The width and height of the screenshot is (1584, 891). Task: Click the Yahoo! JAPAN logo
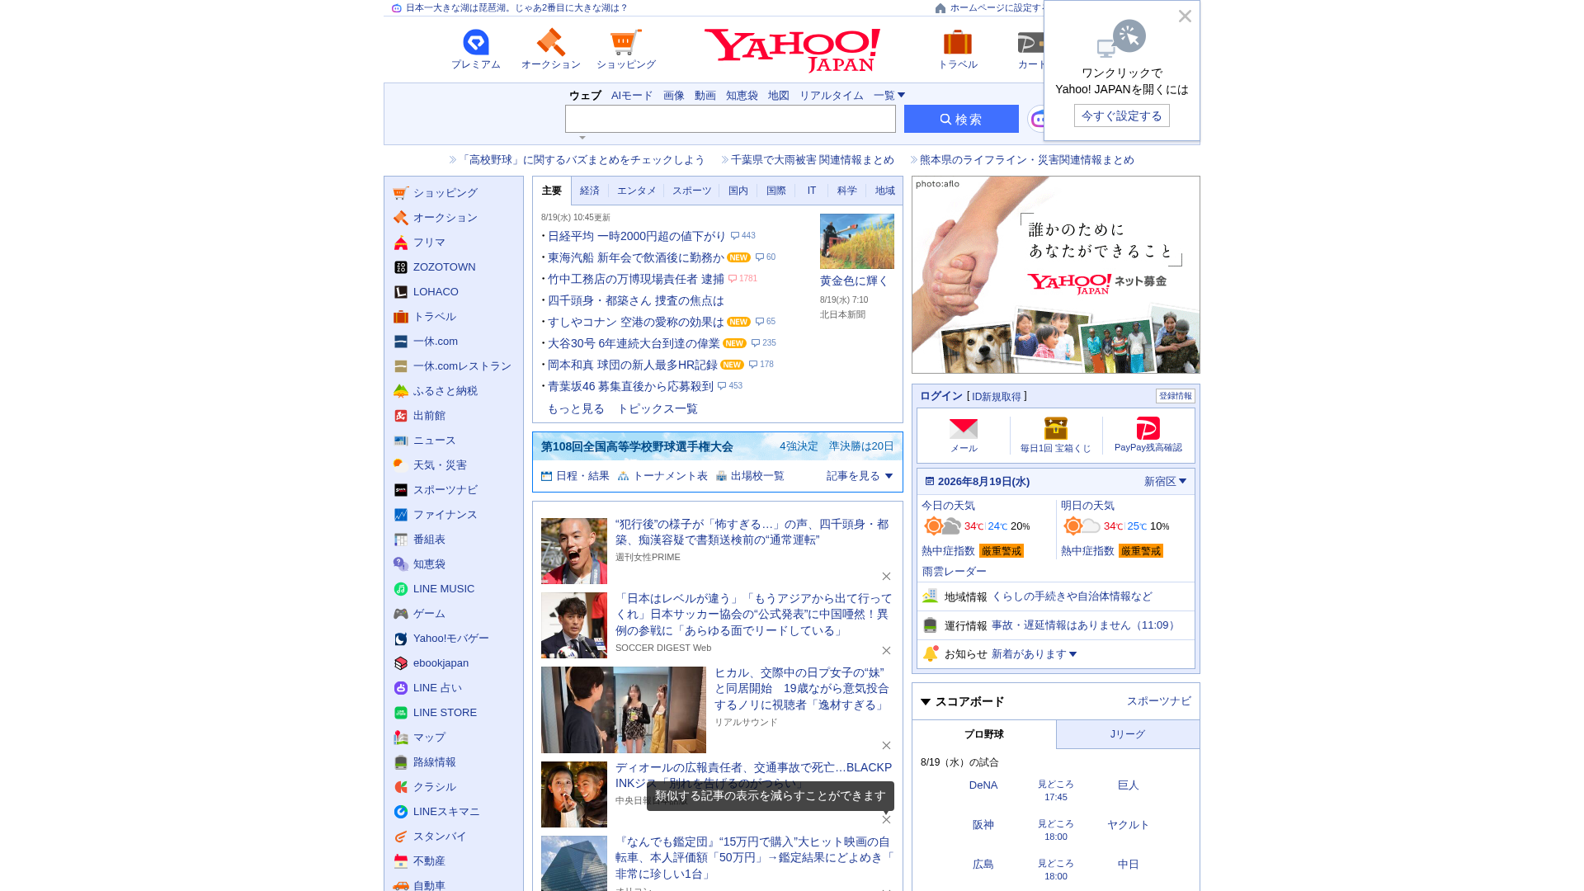click(x=792, y=50)
